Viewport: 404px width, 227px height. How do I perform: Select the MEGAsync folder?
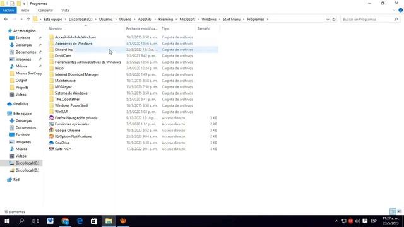[63, 87]
